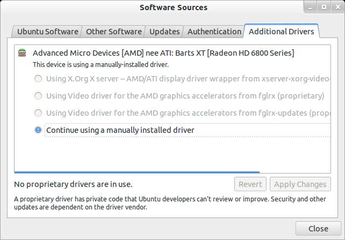Close window using title bar X

(x=339, y=7)
